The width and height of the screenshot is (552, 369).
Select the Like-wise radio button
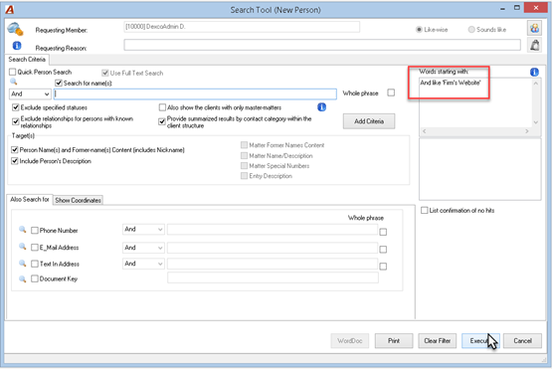pyautogui.click(x=419, y=30)
